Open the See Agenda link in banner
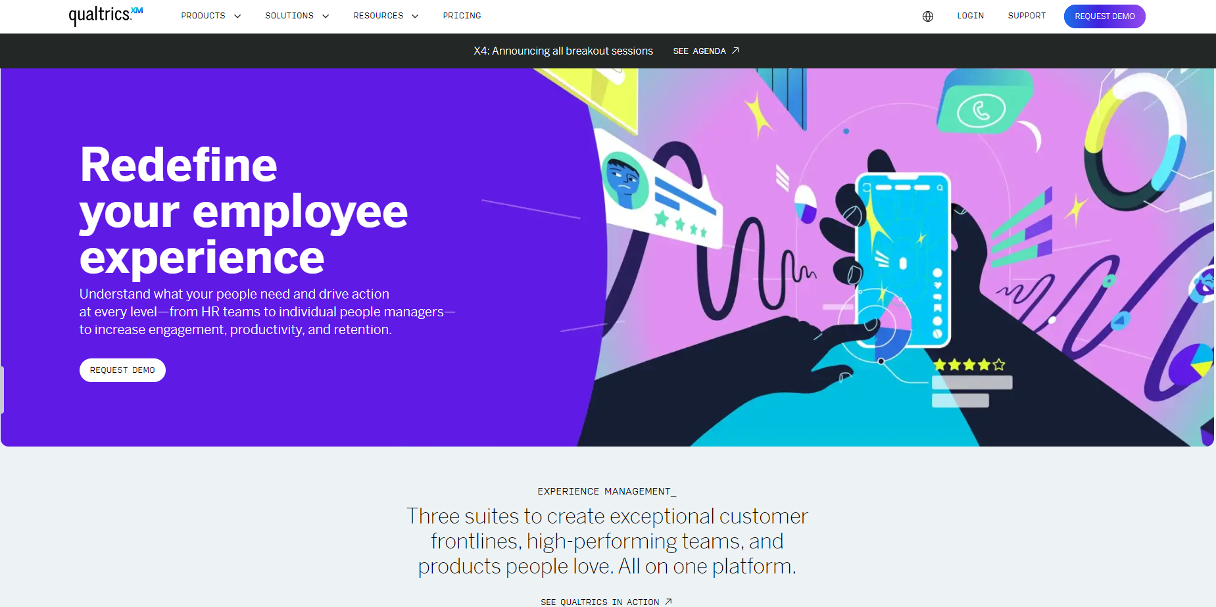This screenshot has width=1216, height=607. point(699,51)
